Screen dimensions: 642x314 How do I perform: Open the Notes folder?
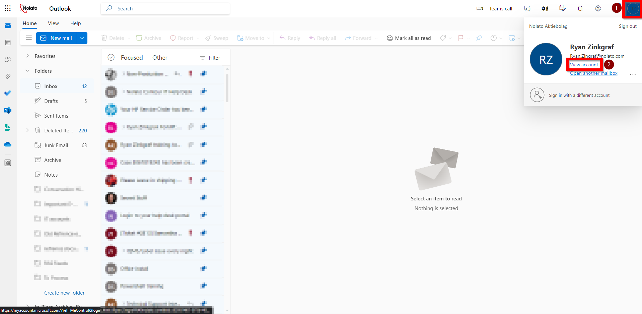[57, 175]
